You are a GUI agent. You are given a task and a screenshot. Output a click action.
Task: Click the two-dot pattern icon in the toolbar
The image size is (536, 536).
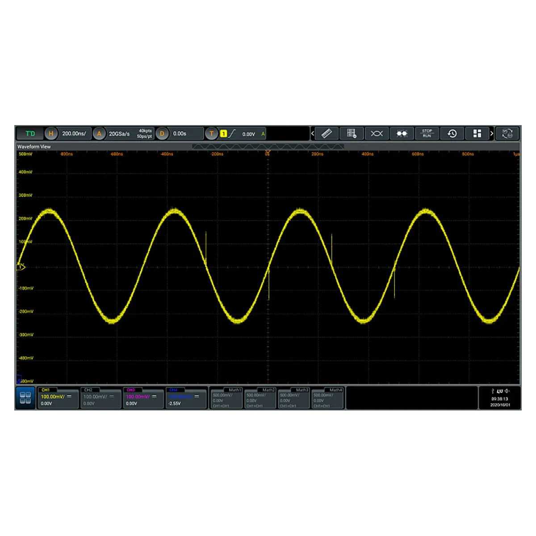pos(402,134)
